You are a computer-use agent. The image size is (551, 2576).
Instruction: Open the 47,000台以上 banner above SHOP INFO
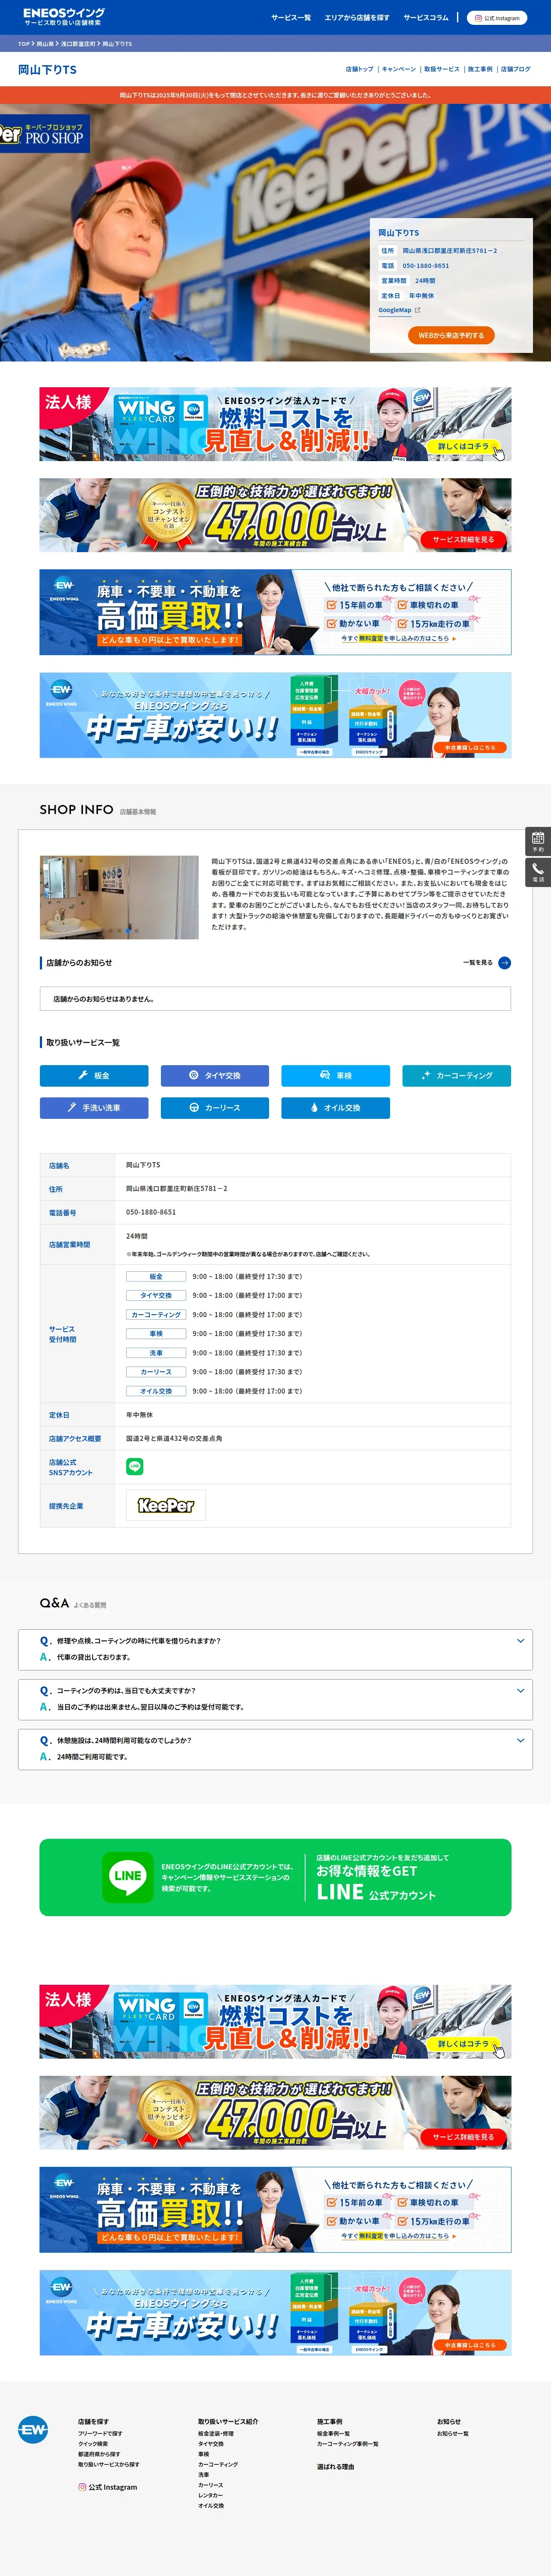pyautogui.click(x=275, y=515)
